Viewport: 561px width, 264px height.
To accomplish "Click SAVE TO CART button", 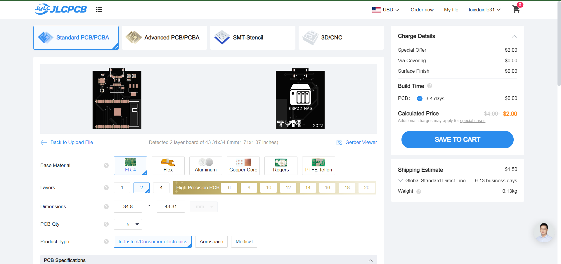I will [458, 140].
